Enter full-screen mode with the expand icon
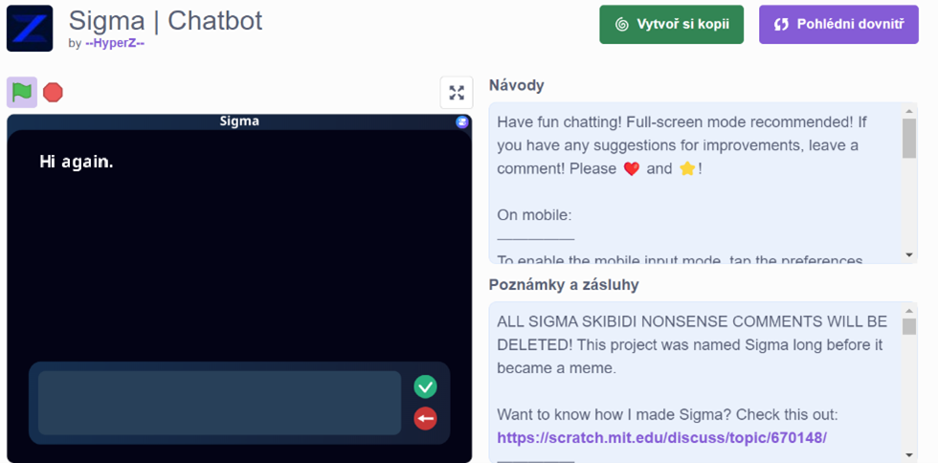This screenshot has height=463, width=938. coord(457,93)
